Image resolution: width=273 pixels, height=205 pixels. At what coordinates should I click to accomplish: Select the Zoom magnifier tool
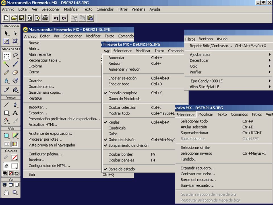pos(15,192)
